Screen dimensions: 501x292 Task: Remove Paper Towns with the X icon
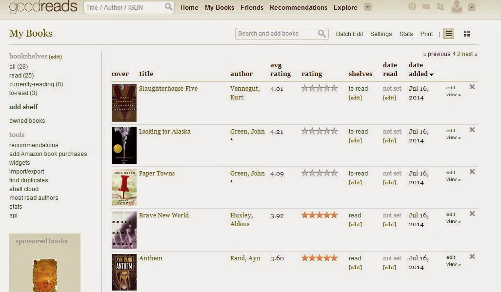pyautogui.click(x=472, y=172)
